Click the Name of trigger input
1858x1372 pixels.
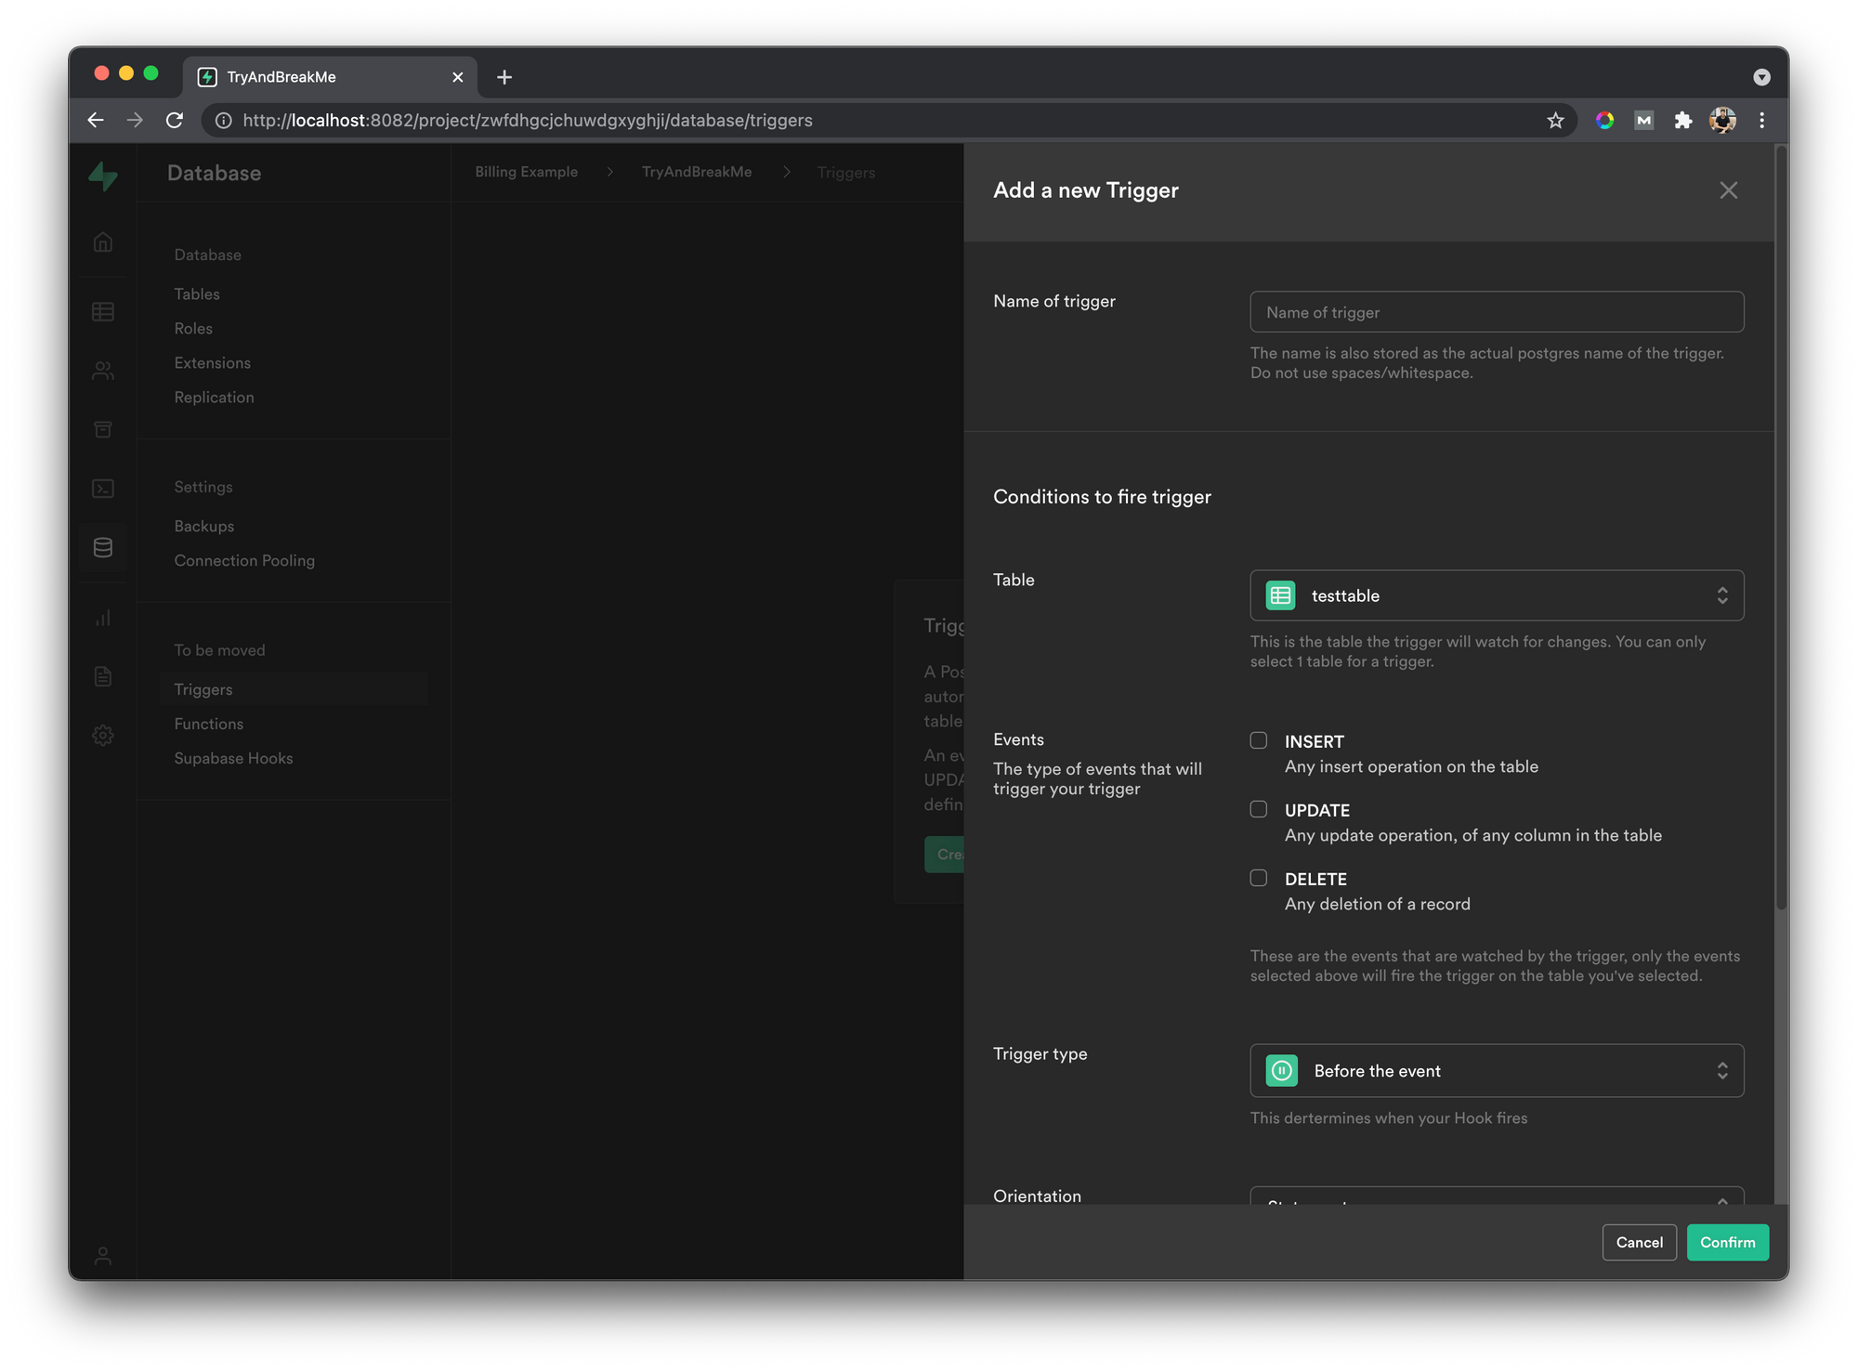(1497, 312)
